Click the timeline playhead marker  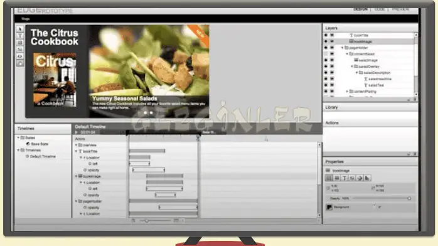pos(198,138)
